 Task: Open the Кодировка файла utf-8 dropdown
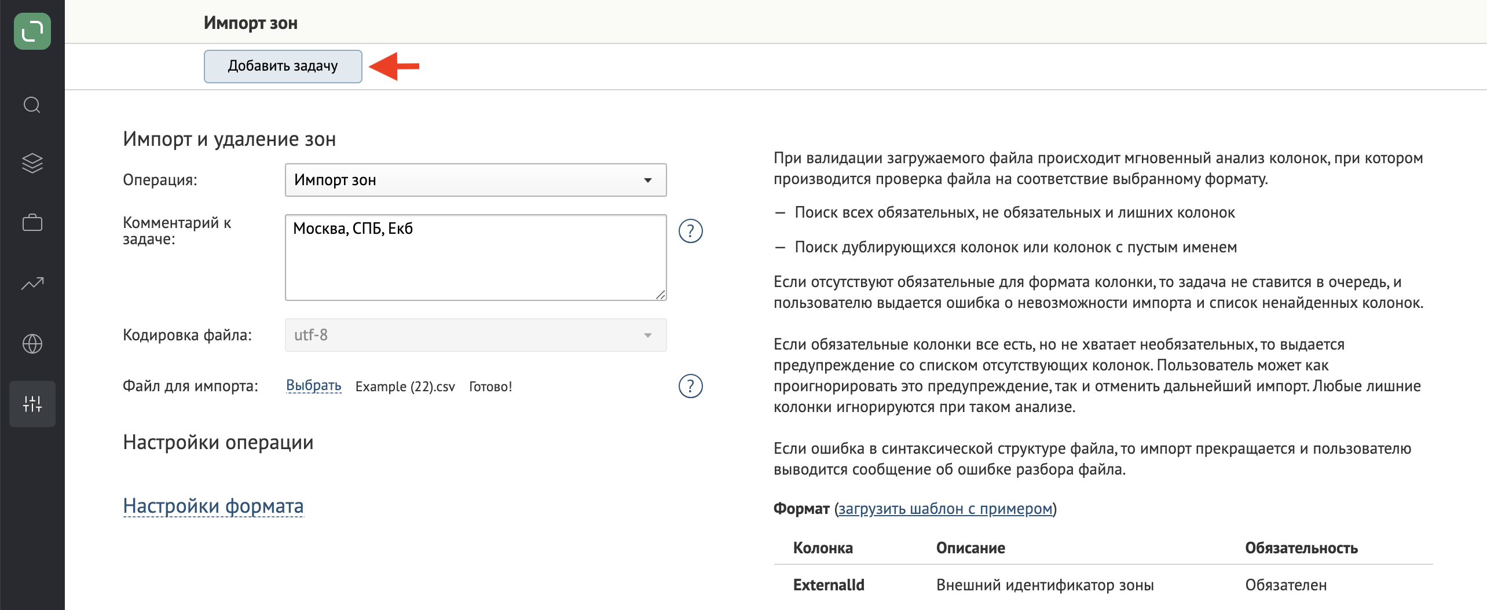click(476, 335)
